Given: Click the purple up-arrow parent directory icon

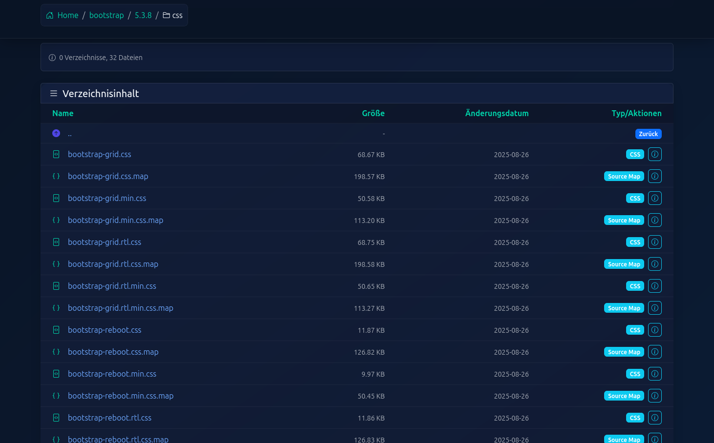Looking at the screenshot, I should (x=56, y=133).
